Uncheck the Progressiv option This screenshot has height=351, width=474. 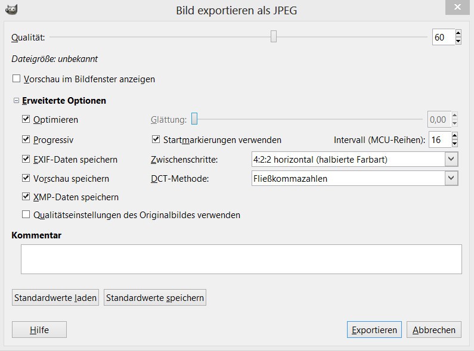pos(26,139)
